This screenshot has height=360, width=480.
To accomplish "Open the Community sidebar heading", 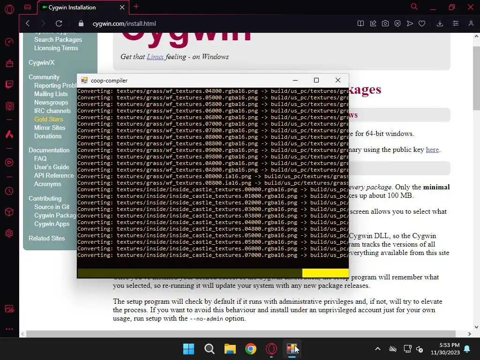I will click(x=44, y=77).
